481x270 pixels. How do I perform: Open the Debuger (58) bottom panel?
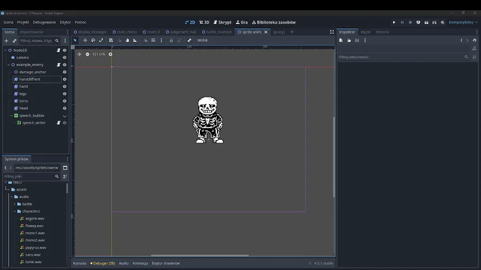pyautogui.click(x=103, y=263)
